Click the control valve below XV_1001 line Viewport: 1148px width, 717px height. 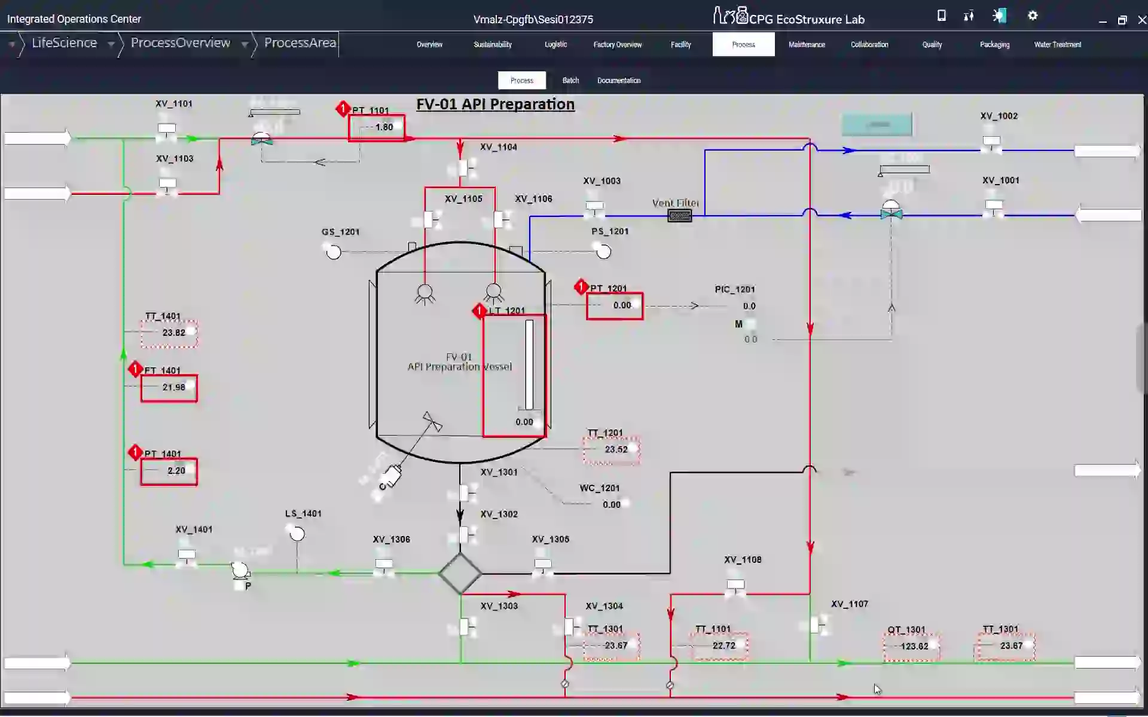(891, 210)
